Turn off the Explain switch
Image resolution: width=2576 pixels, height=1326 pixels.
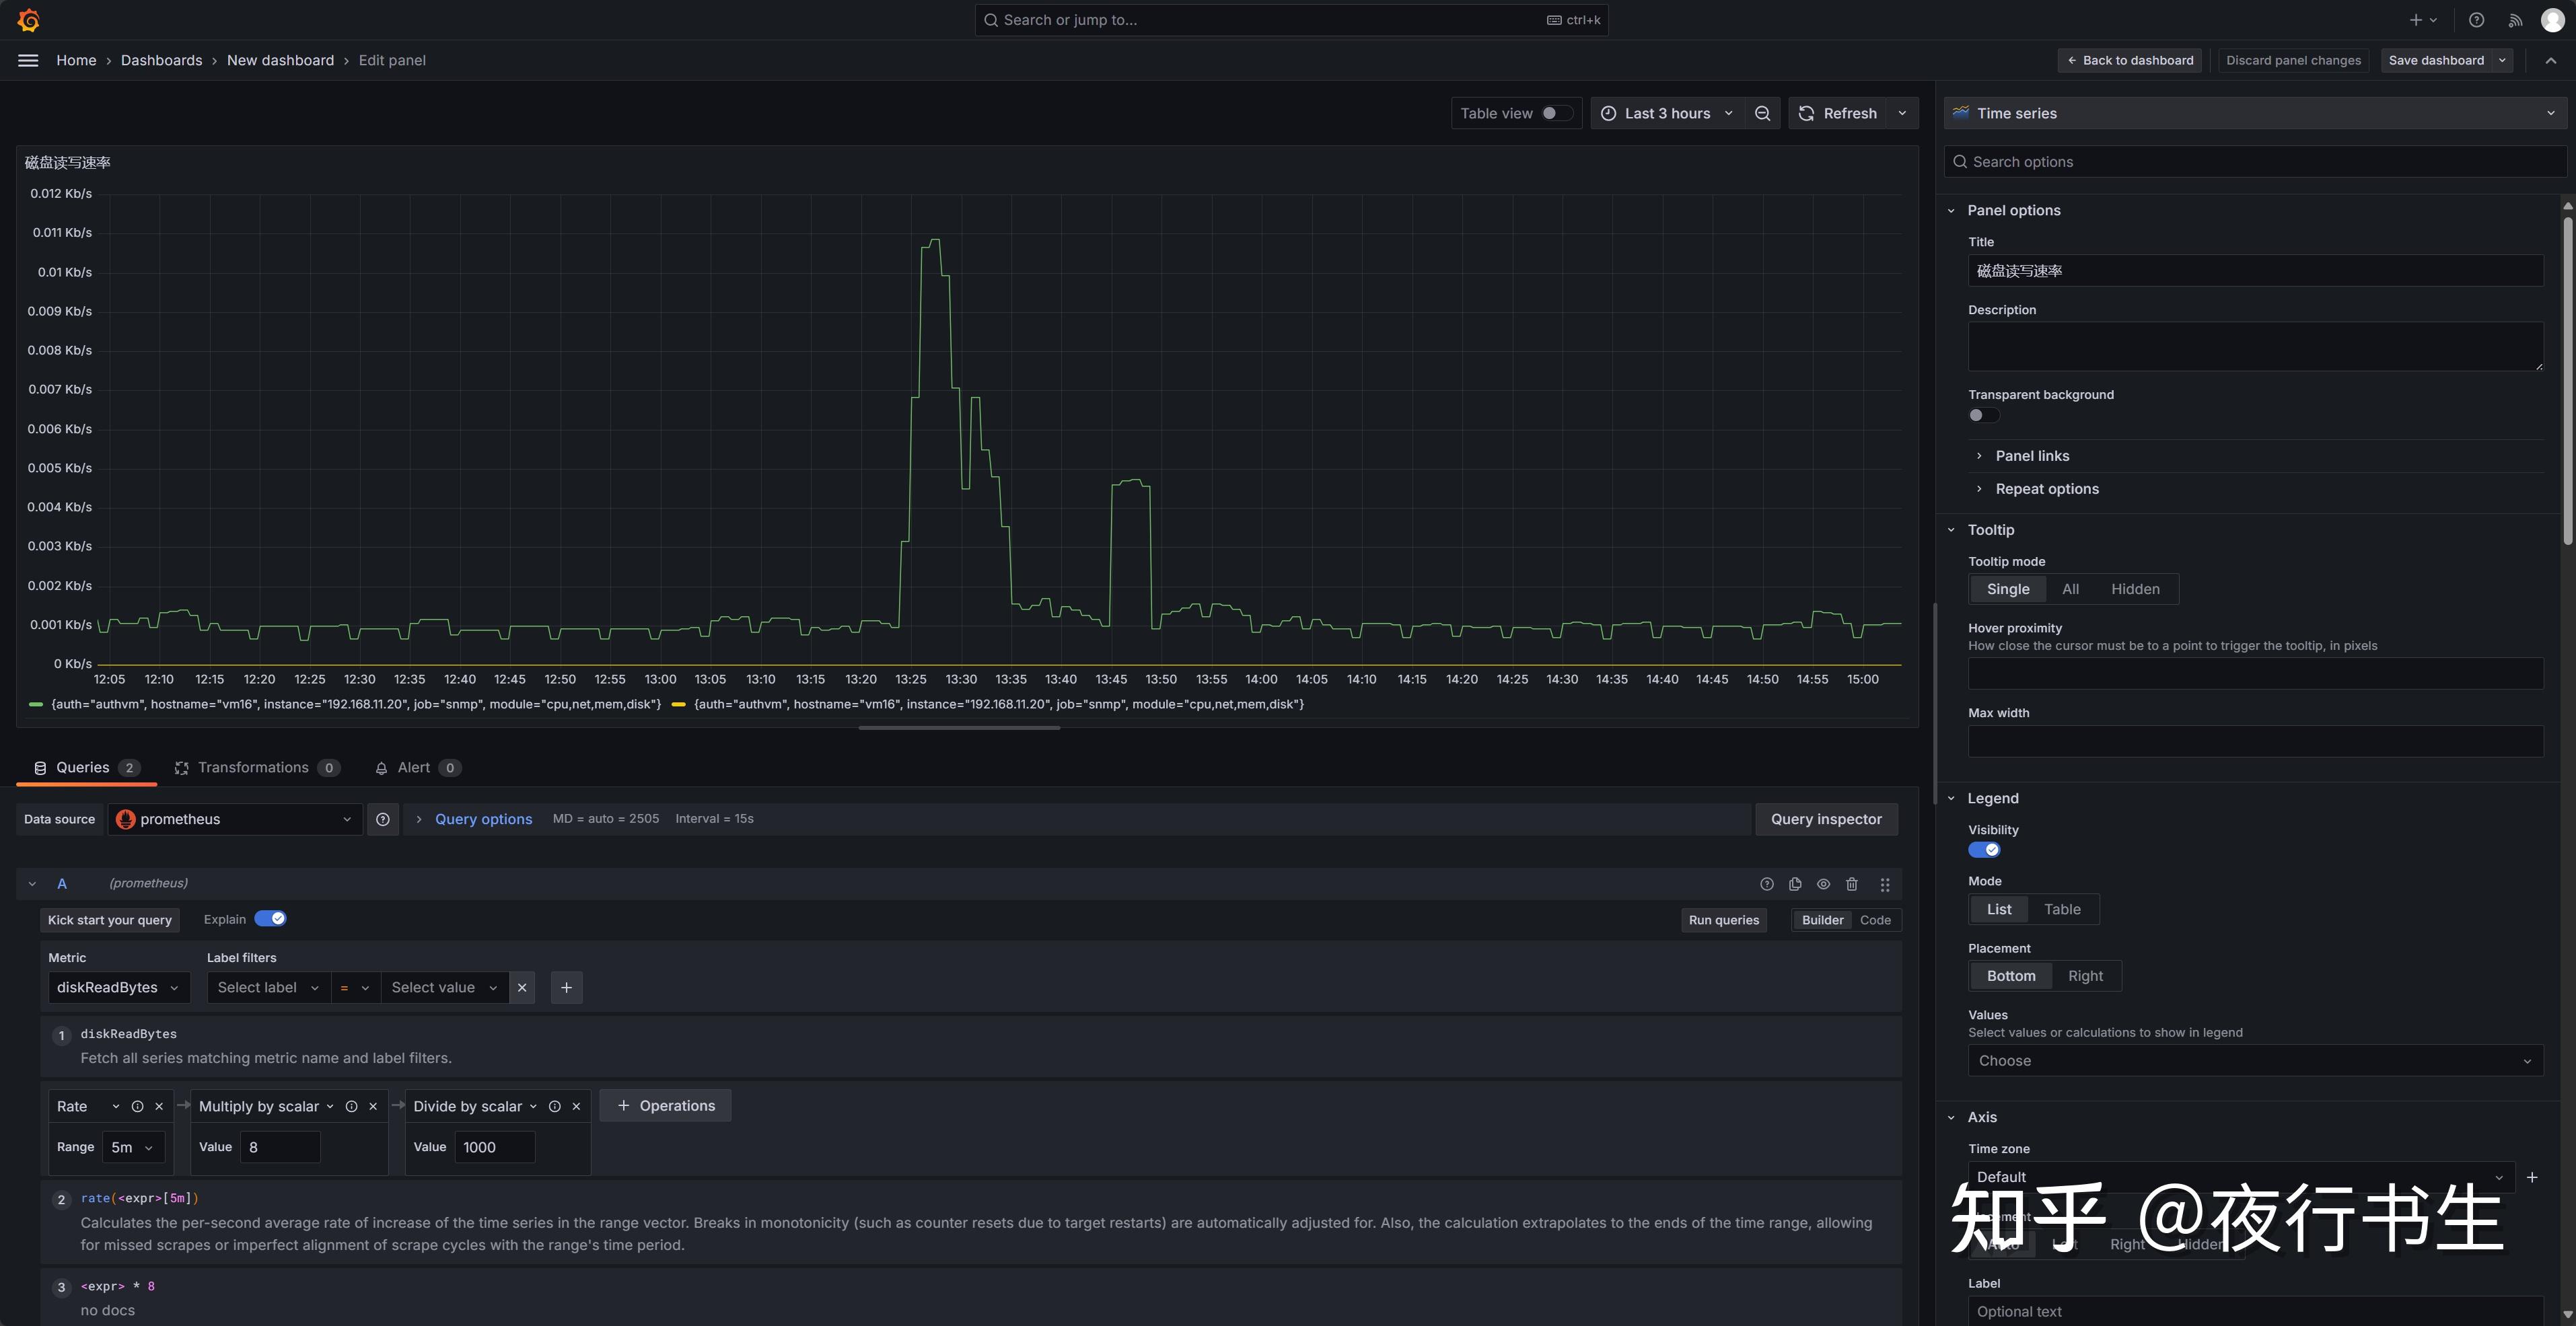[x=270, y=919]
